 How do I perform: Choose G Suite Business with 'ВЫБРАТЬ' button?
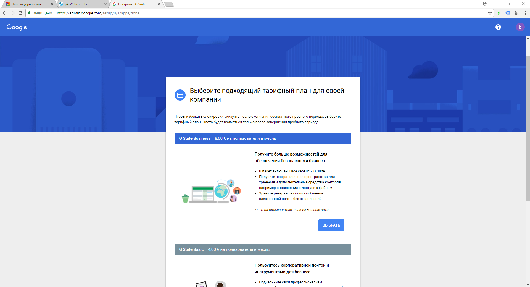click(331, 225)
